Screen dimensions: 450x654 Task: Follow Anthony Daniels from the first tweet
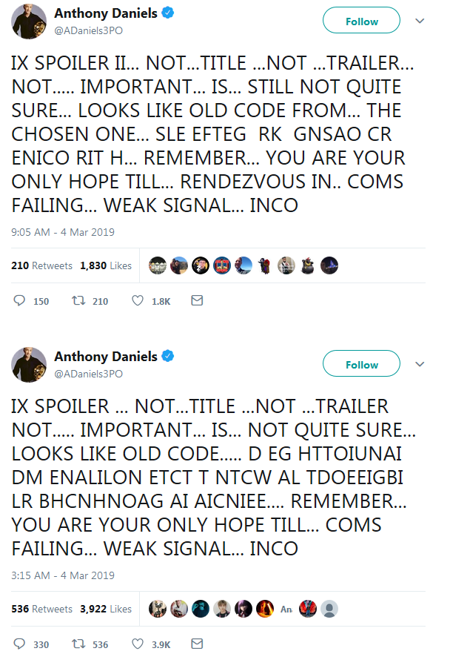[361, 21]
